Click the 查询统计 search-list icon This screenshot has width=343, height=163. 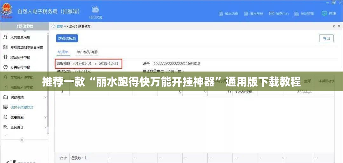pyautogui.click(x=6, y=127)
